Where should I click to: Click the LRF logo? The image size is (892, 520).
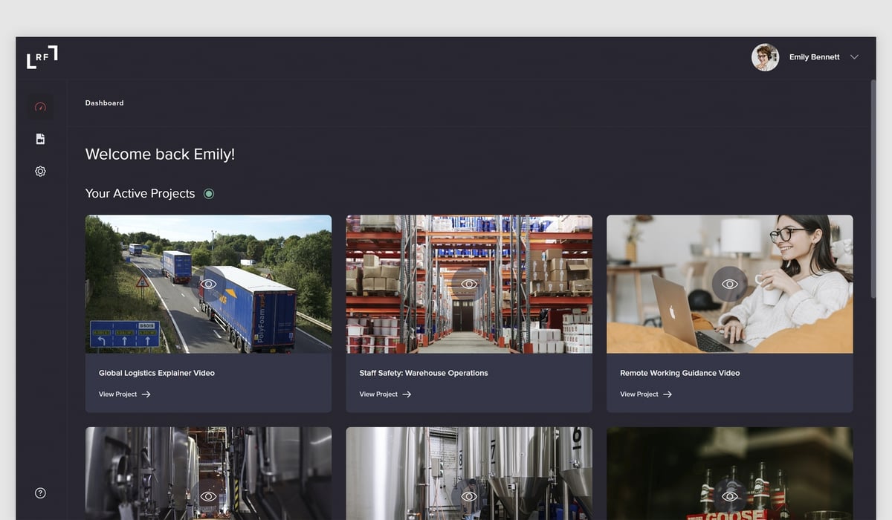[42, 57]
